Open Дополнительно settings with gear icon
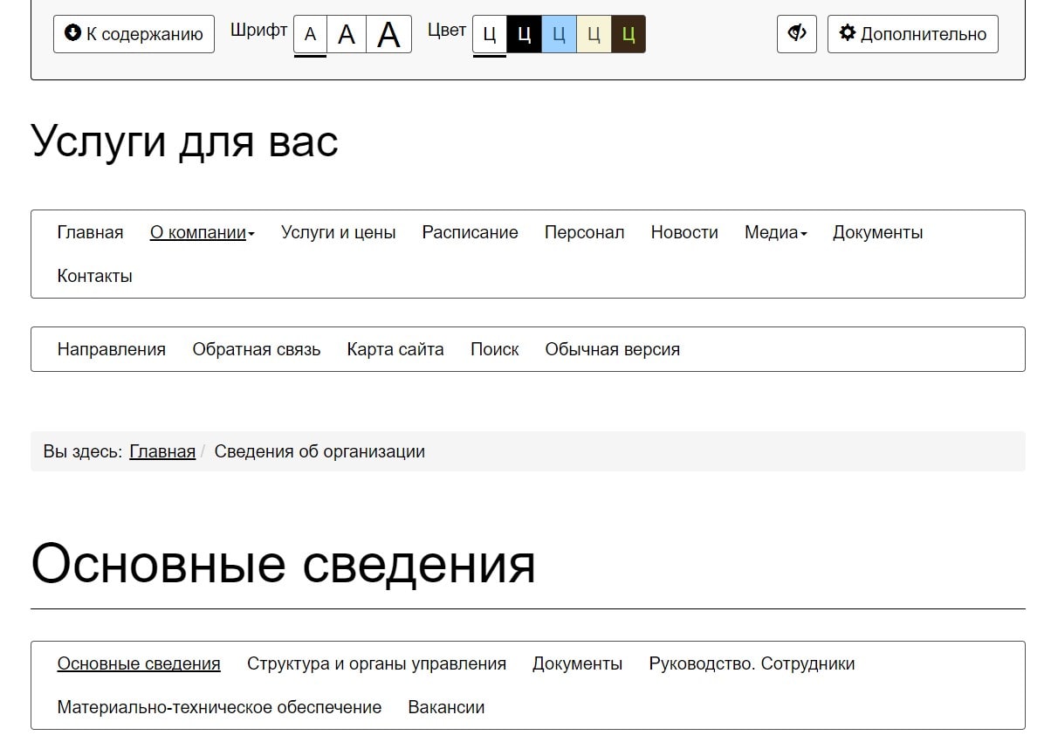The image size is (1051, 749). click(912, 34)
